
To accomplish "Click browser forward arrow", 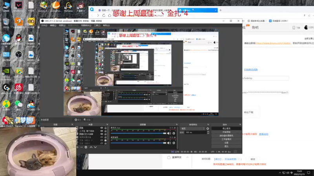I will (x=98, y=15).
